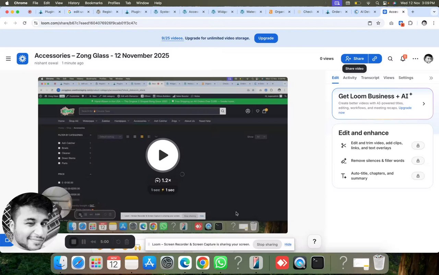This screenshot has height=275, width=439.
Task: Click the rewind button in recorder bar
Action: click(x=93, y=242)
